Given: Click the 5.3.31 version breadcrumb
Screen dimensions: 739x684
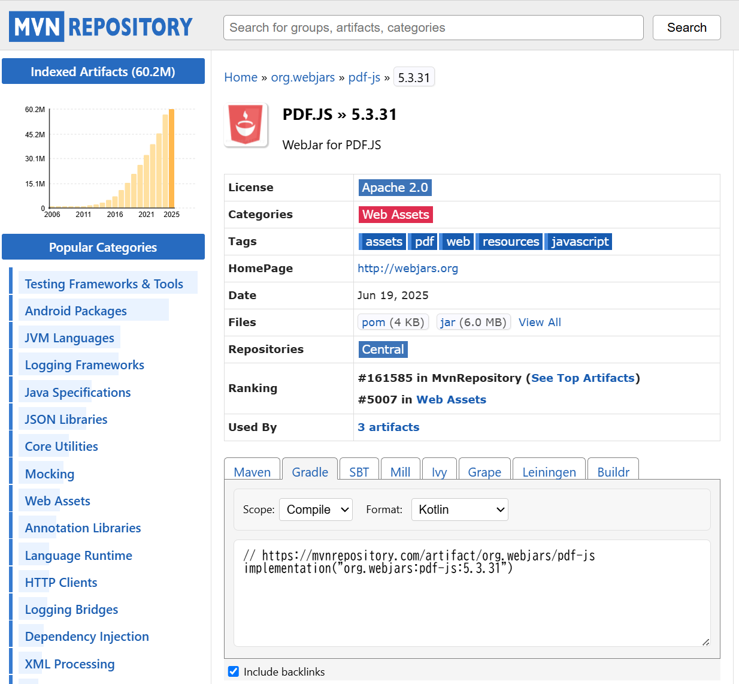Looking at the screenshot, I should [414, 77].
